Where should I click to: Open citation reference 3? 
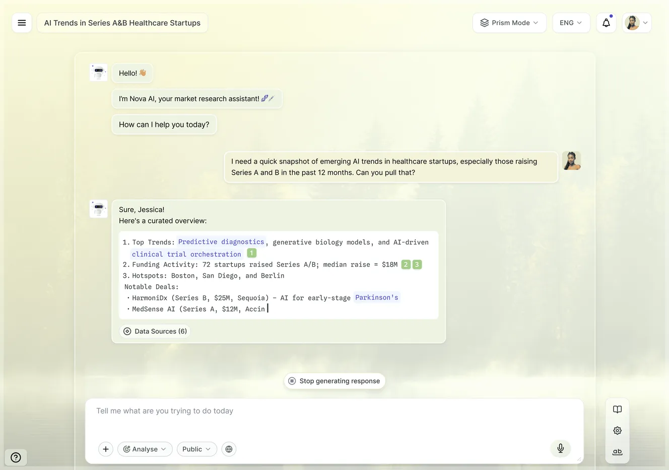417,264
